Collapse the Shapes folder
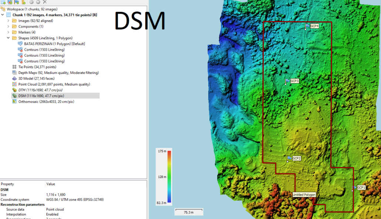The width and height of the screenshot is (381, 219). [x=8, y=38]
